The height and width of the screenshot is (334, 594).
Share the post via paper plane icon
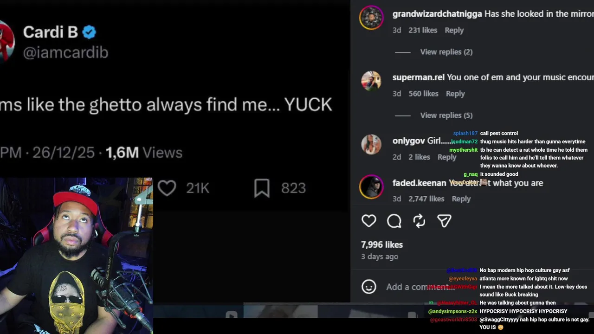point(444,221)
